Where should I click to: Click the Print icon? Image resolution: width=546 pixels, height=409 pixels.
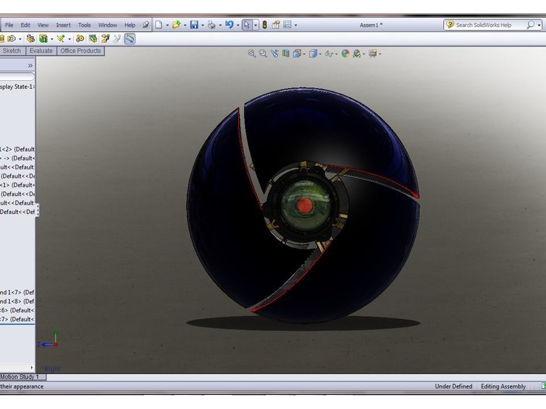tap(212, 24)
